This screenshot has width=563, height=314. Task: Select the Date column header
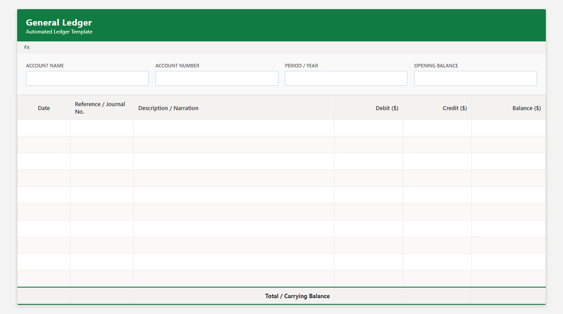(44, 108)
